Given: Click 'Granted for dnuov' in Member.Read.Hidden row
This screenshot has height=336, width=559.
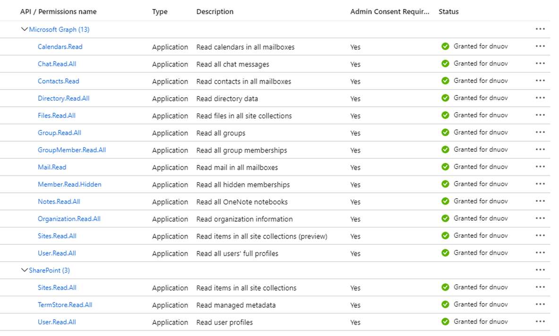Looking at the screenshot, I should click(x=481, y=184).
